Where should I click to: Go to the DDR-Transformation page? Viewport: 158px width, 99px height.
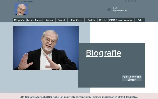point(121,20)
